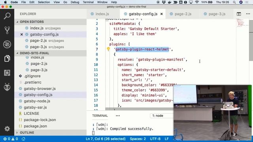
Task: Open the terminal panel ellipsis menu
Action: (x=118, y=116)
